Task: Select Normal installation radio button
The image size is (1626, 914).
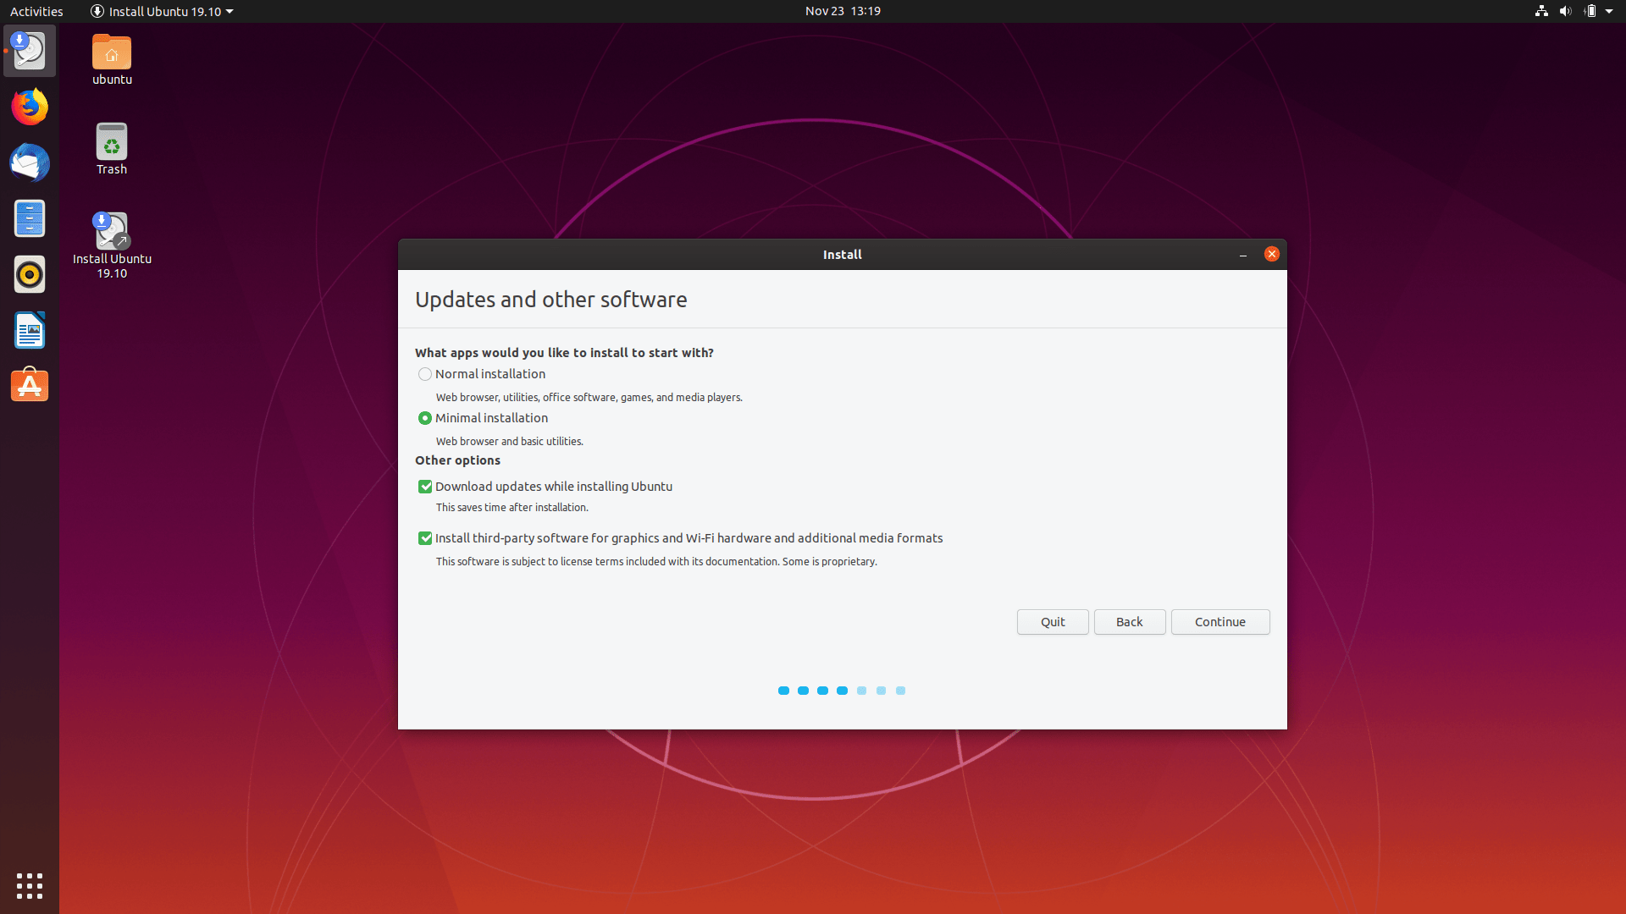Action: [425, 374]
